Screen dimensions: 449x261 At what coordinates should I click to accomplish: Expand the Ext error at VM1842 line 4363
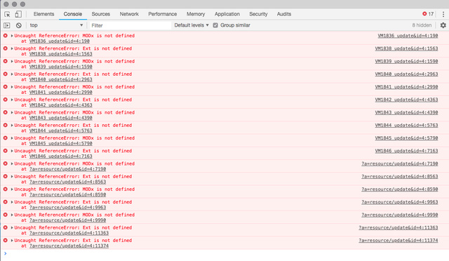pos(12,100)
